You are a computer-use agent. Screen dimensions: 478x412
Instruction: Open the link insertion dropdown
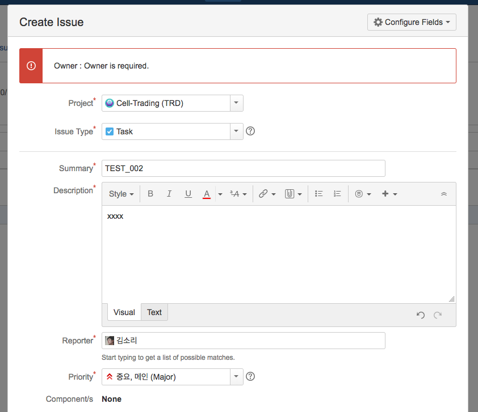267,194
